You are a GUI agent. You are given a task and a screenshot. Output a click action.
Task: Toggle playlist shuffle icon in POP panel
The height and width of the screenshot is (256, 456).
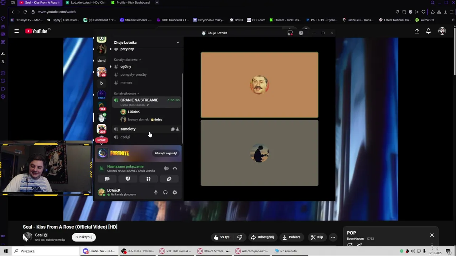point(359,245)
